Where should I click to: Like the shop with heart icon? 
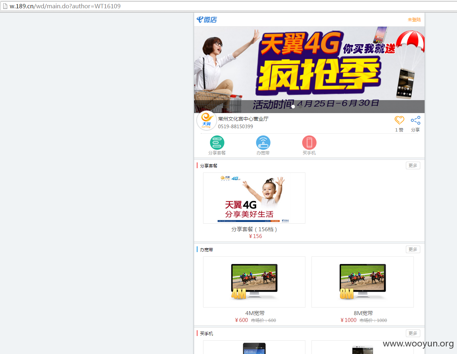[399, 121]
